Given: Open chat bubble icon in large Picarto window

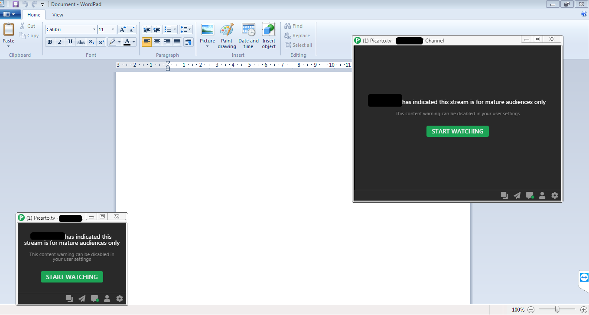Looking at the screenshot, I should click(x=530, y=195).
